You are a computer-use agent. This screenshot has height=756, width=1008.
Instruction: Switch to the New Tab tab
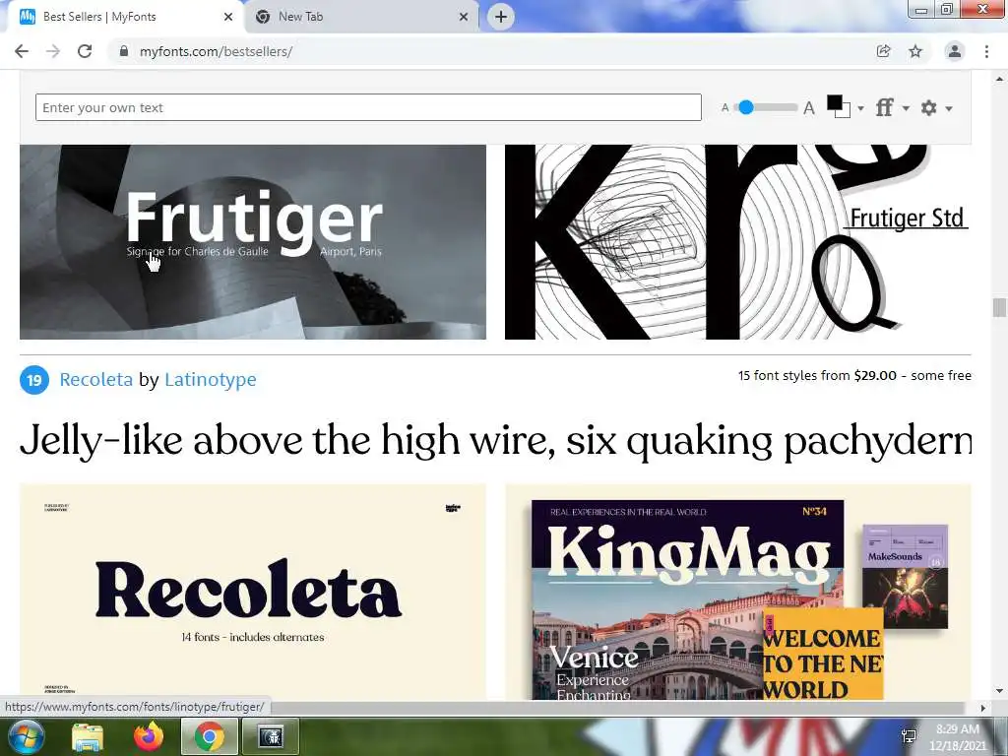(x=361, y=17)
